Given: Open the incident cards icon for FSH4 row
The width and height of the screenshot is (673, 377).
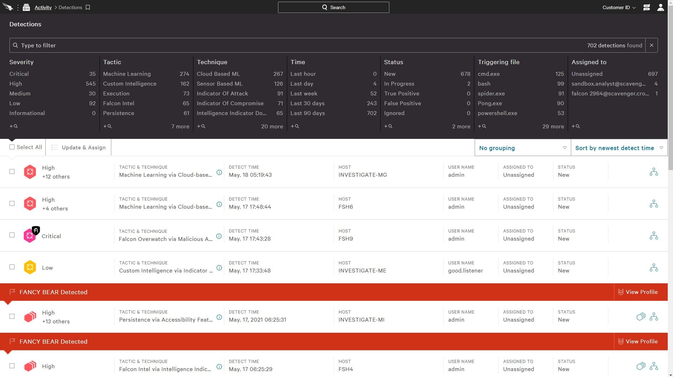Looking at the screenshot, I should [641, 366].
